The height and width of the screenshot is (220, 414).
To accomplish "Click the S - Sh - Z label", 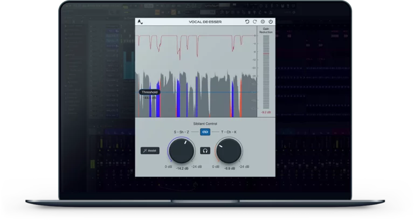I will tap(181, 132).
